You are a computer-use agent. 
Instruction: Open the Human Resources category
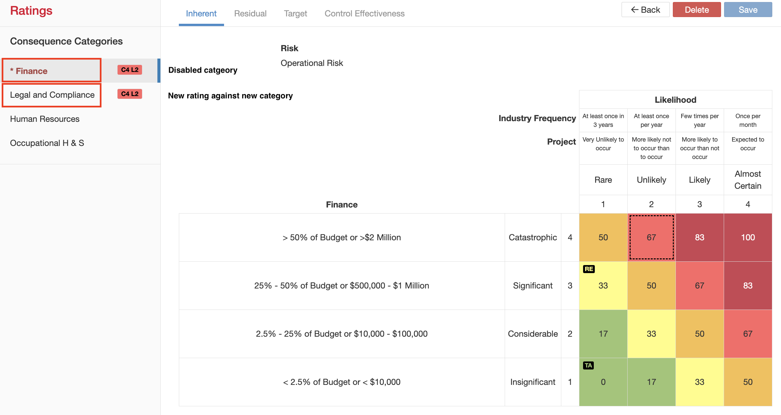click(45, 119)
